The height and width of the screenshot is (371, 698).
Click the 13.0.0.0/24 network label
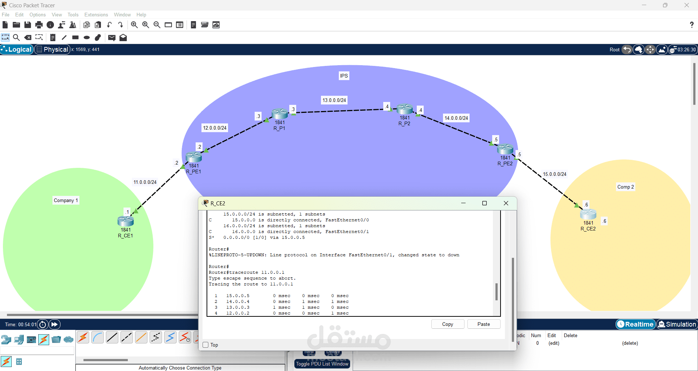click(x=334, y=100)
